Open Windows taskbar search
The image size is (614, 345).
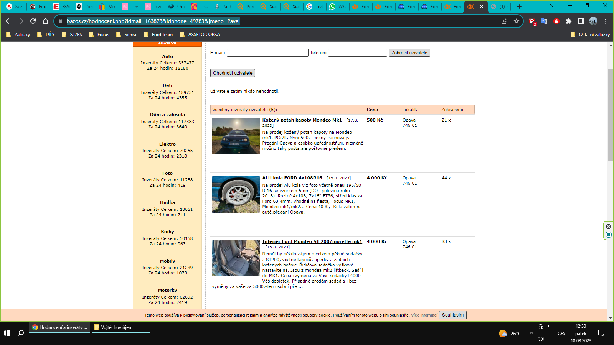(21, 333)
